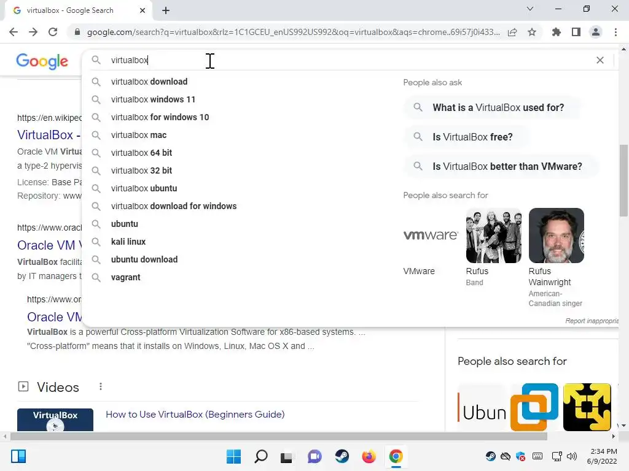
Task: Open the Rufus Band photo
Action: [493, 235]
